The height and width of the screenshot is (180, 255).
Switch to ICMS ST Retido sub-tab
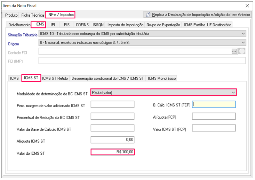(x=55, y=78)
